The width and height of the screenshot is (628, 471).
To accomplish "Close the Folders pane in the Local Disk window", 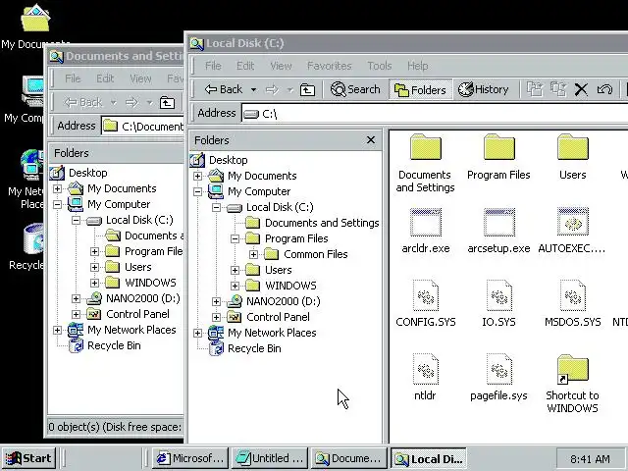I will (371, 139).
